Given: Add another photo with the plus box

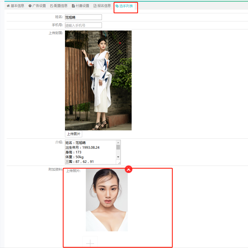Looking at the screenshot, I should click(90, 242).
